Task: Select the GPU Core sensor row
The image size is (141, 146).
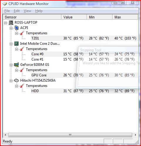Action: (x=85, y=75)
